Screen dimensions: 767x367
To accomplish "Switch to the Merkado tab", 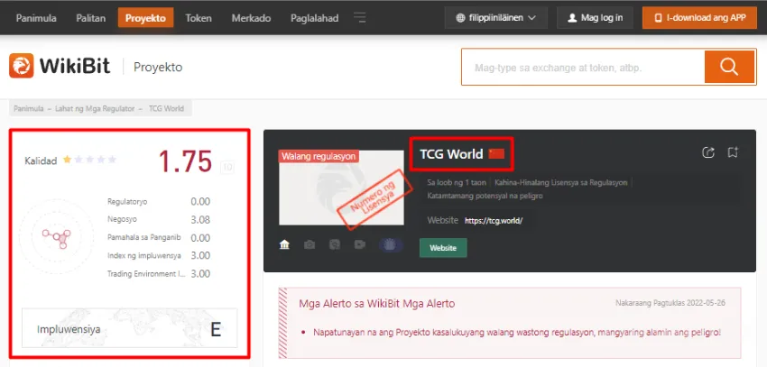I will tap(252, 18).
